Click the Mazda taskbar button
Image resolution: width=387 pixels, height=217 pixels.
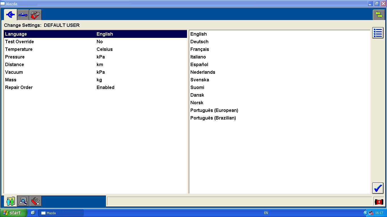click(x=61, y=213)
